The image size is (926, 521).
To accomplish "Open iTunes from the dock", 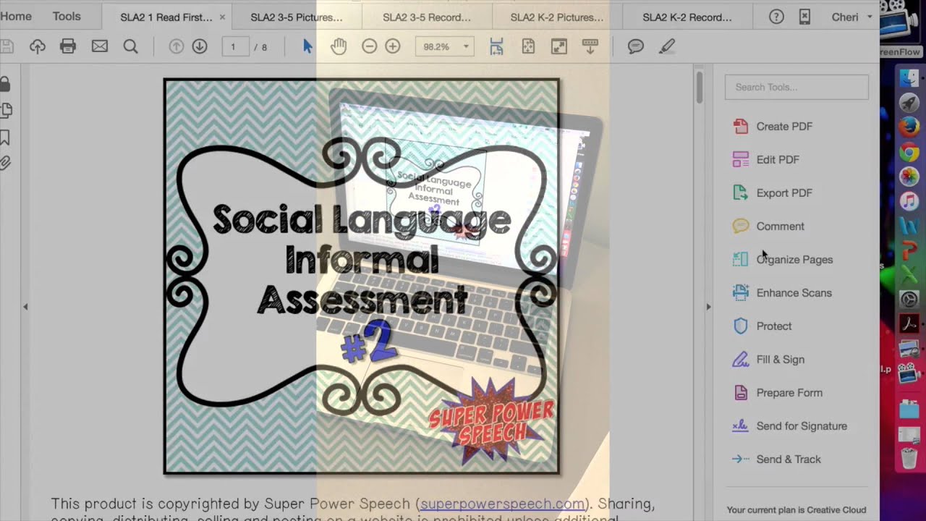I will (909, 201).
